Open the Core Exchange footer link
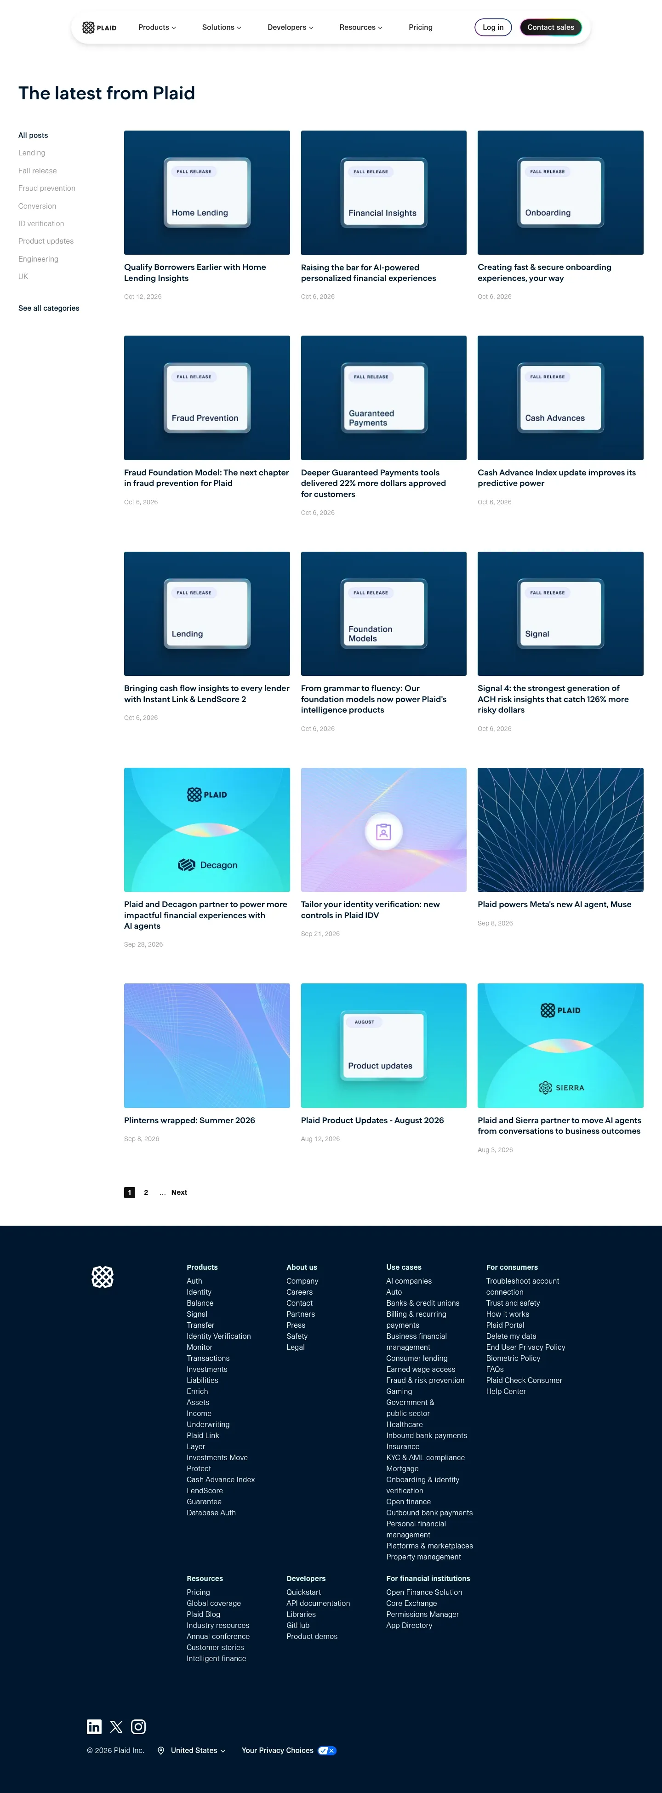The height and width of the screenshot is (1793, 662). click(x=411, y=1604)
